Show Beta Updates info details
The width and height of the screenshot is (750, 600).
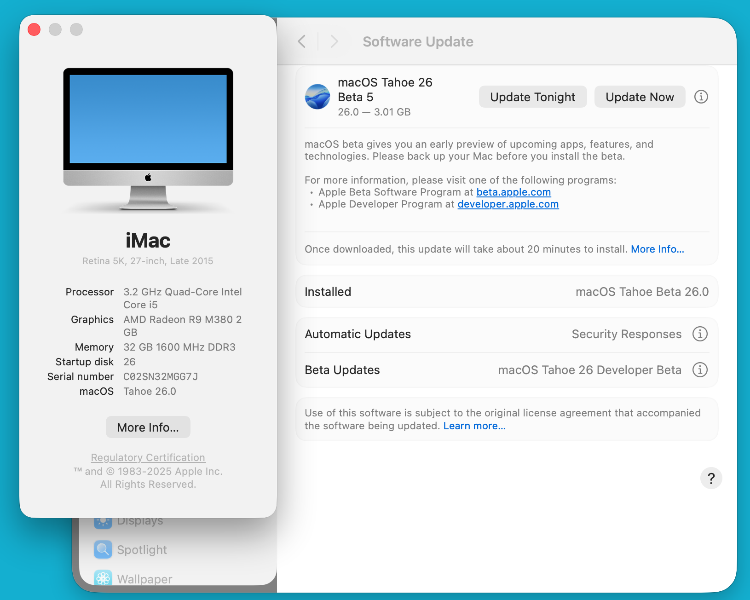tap(700, 370)
